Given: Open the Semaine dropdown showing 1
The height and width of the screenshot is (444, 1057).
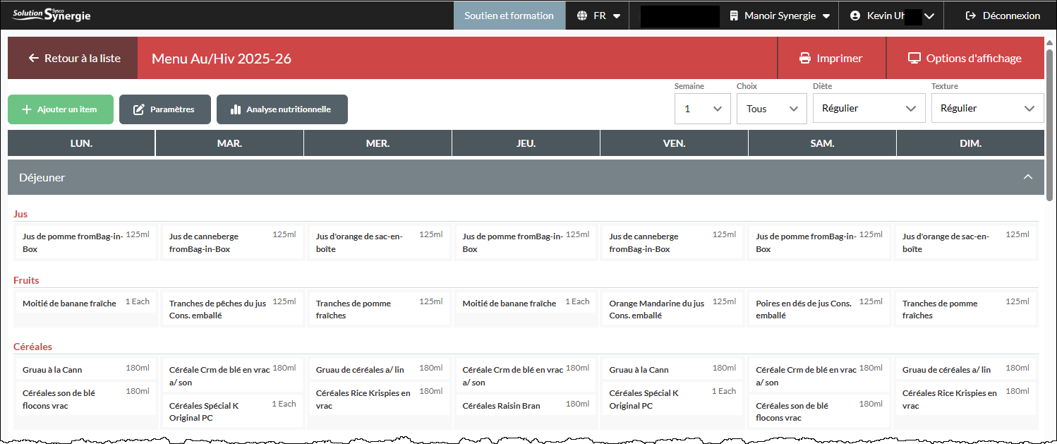Looking at the screenshot, I should pos(703,109).
